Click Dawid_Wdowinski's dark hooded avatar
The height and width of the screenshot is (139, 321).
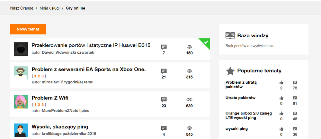click(x=21, y=49)
